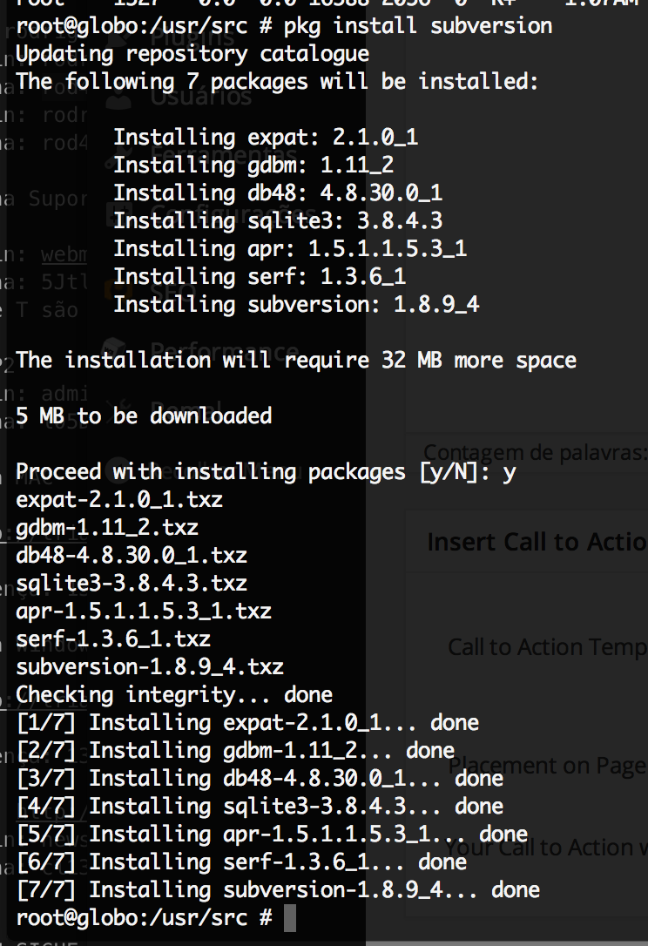Click the '5 MB to be downloaded' line
648x946 pixels.
(144, 416)
